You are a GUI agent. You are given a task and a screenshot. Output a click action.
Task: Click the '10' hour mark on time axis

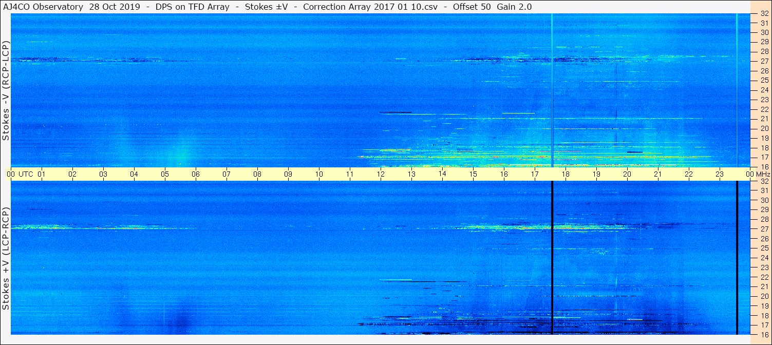point(319,174)
